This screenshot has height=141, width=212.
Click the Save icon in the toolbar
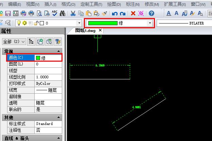click(x=8, y=13)
